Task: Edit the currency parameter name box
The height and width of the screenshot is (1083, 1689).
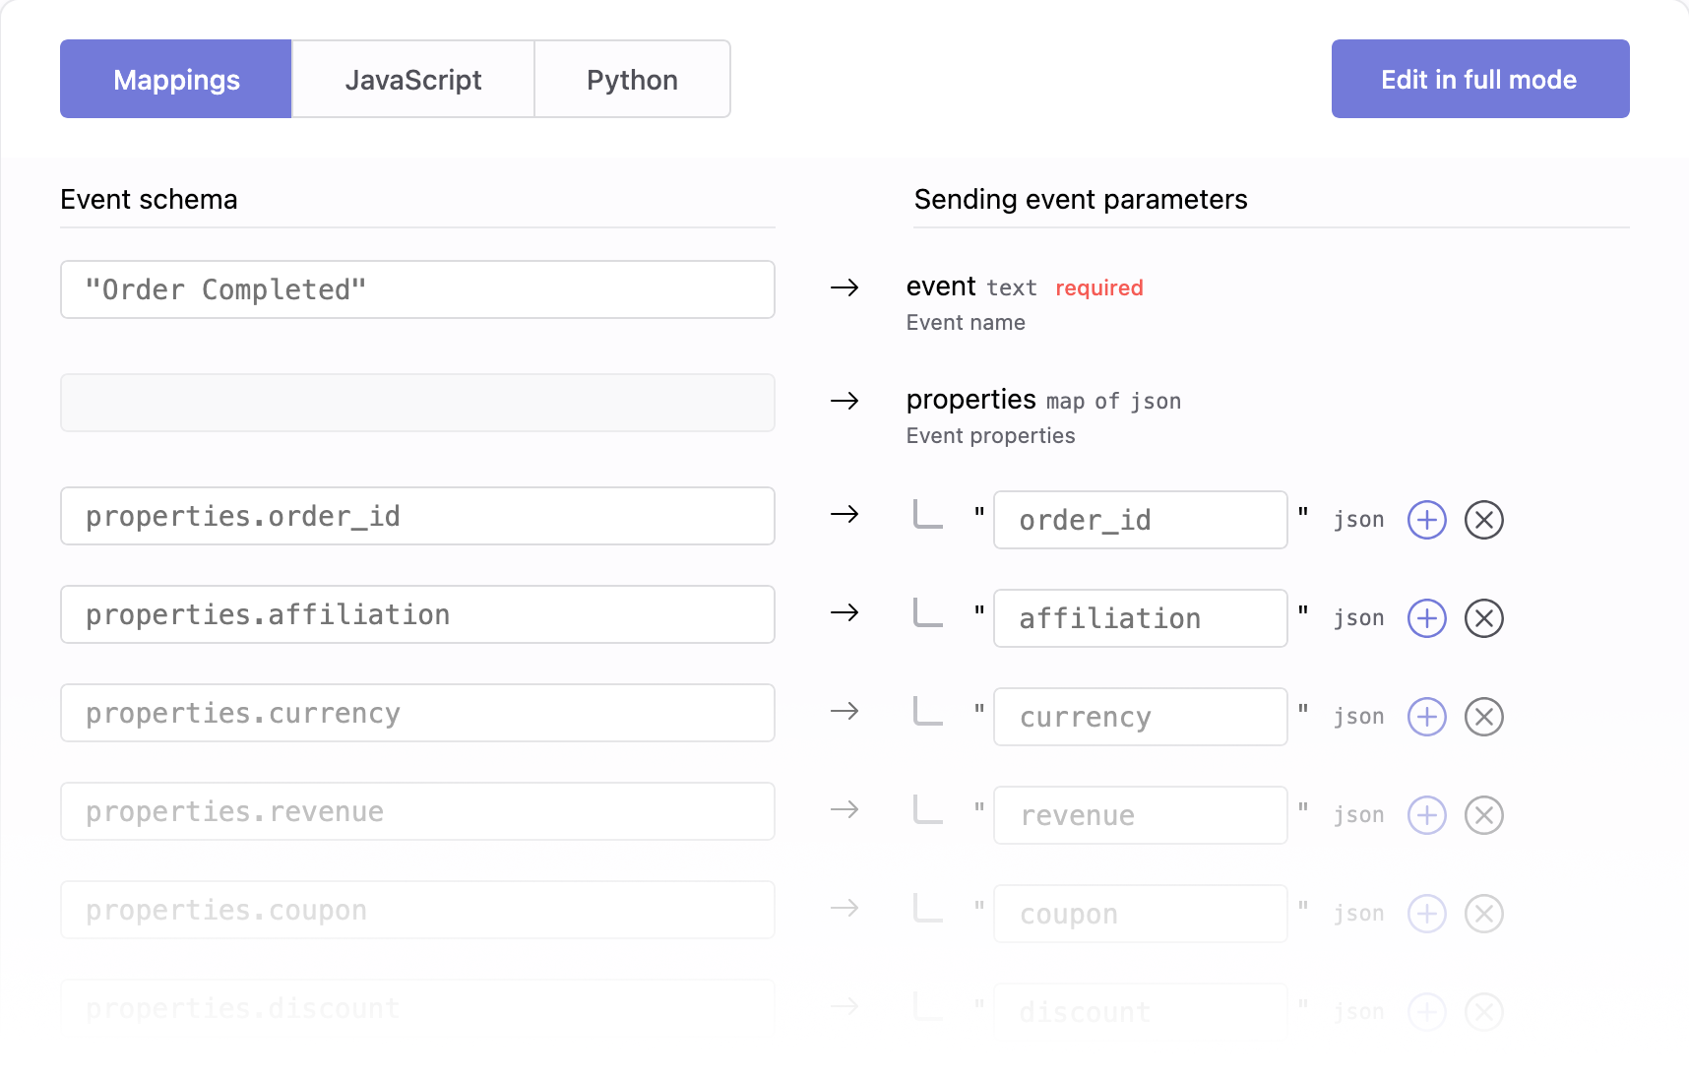Action: 1140,717
